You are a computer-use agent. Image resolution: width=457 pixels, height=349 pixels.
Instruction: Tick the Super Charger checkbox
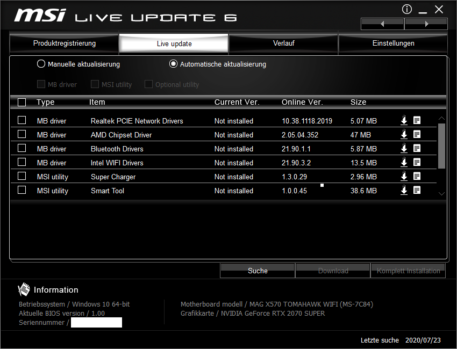(x=22, y=176)
